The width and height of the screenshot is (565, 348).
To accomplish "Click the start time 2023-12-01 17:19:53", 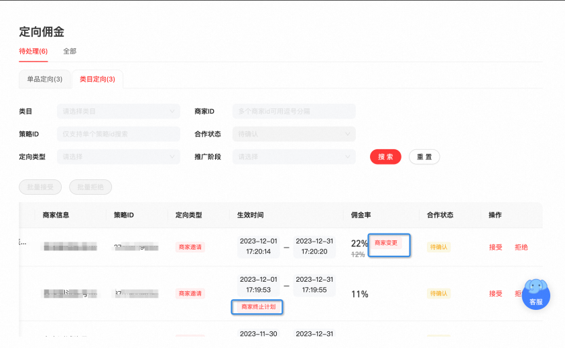I will [x=258, y=284].
